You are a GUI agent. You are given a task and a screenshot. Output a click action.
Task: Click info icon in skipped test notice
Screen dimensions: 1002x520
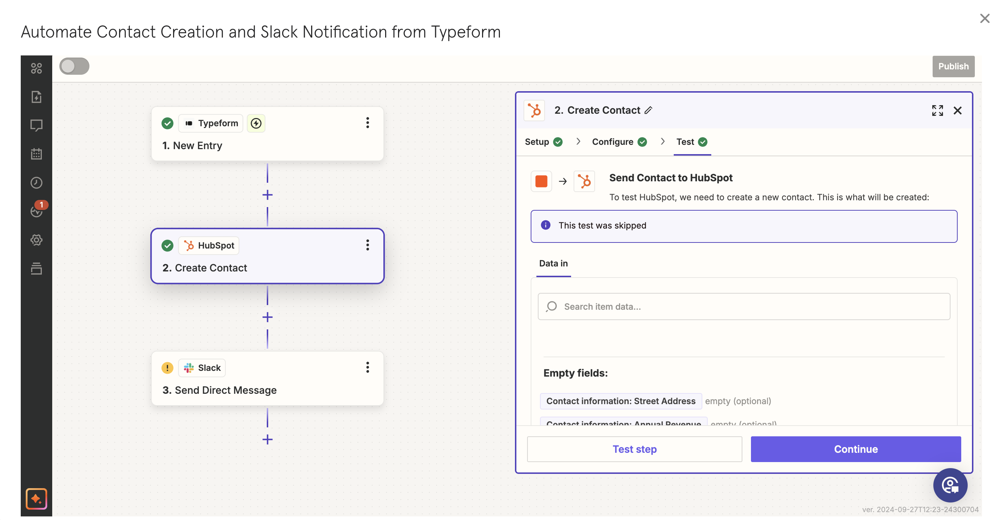(x=545, y=225)
